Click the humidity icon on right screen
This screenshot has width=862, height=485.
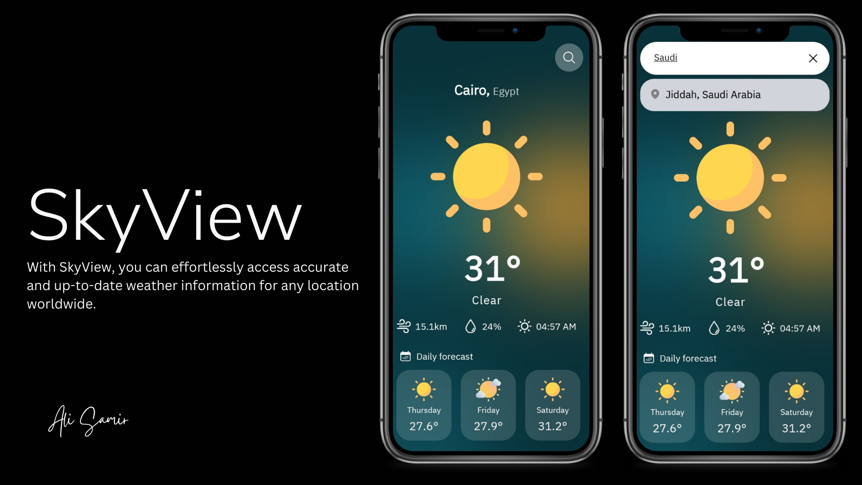click(715, 327)
